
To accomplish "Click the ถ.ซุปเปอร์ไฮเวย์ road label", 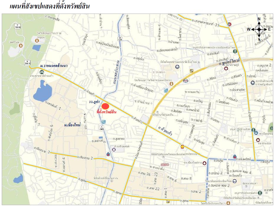I will (230, 62).
